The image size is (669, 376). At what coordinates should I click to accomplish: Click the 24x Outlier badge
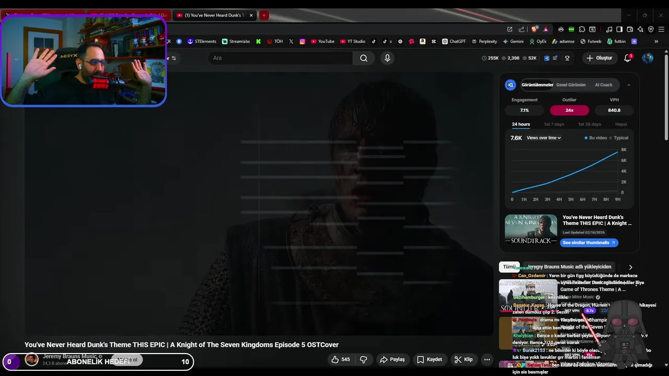[569, 110]
